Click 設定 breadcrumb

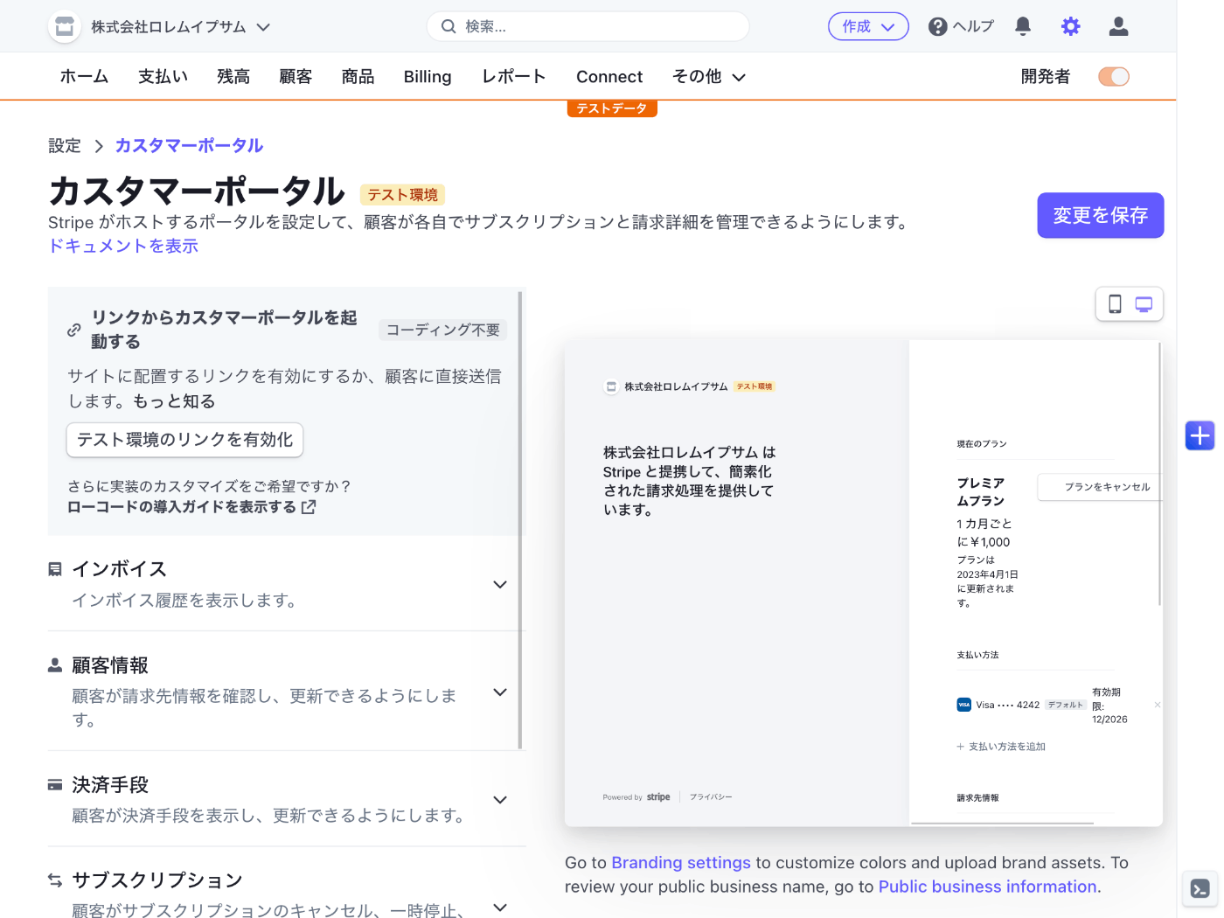pos(65,146)
